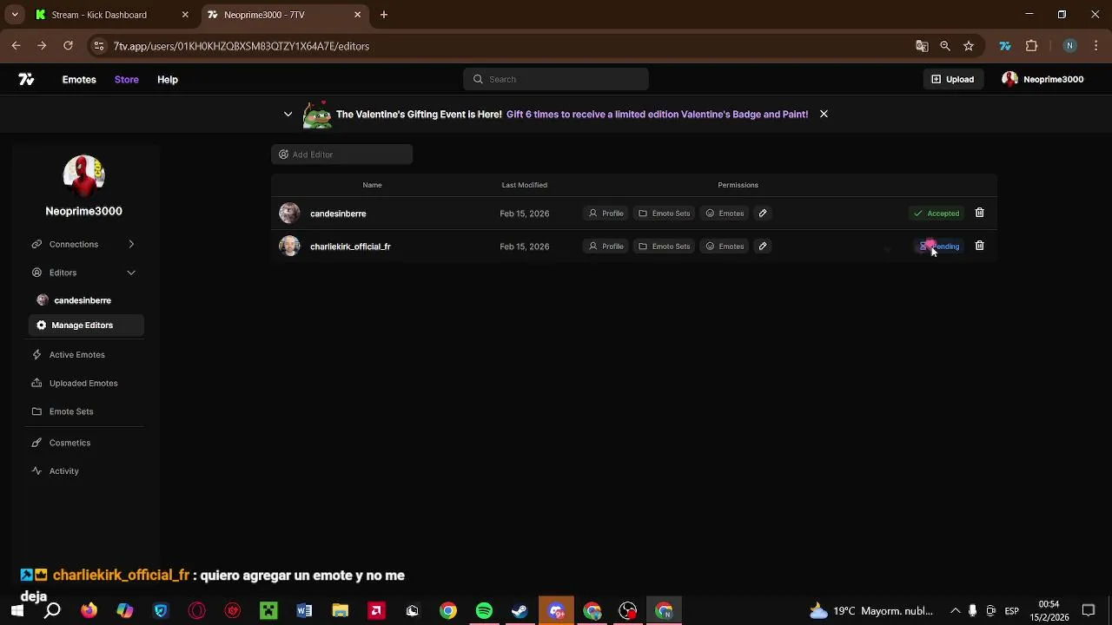Toggle Emote Sets permission for charliekirk_official_fr
This screenshot has height=625, width=1112.
click(x=664, y=247)
